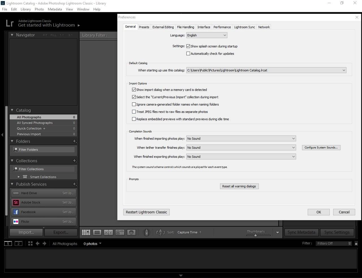Click the Smart Collections set icon
This screenshot has height=278, width=362.
(25, 177)
